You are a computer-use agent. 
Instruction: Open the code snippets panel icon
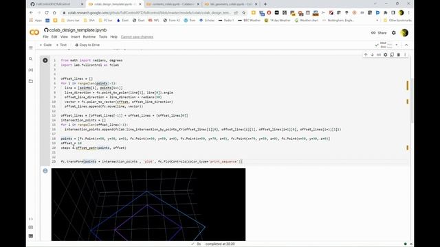[31, 219]
